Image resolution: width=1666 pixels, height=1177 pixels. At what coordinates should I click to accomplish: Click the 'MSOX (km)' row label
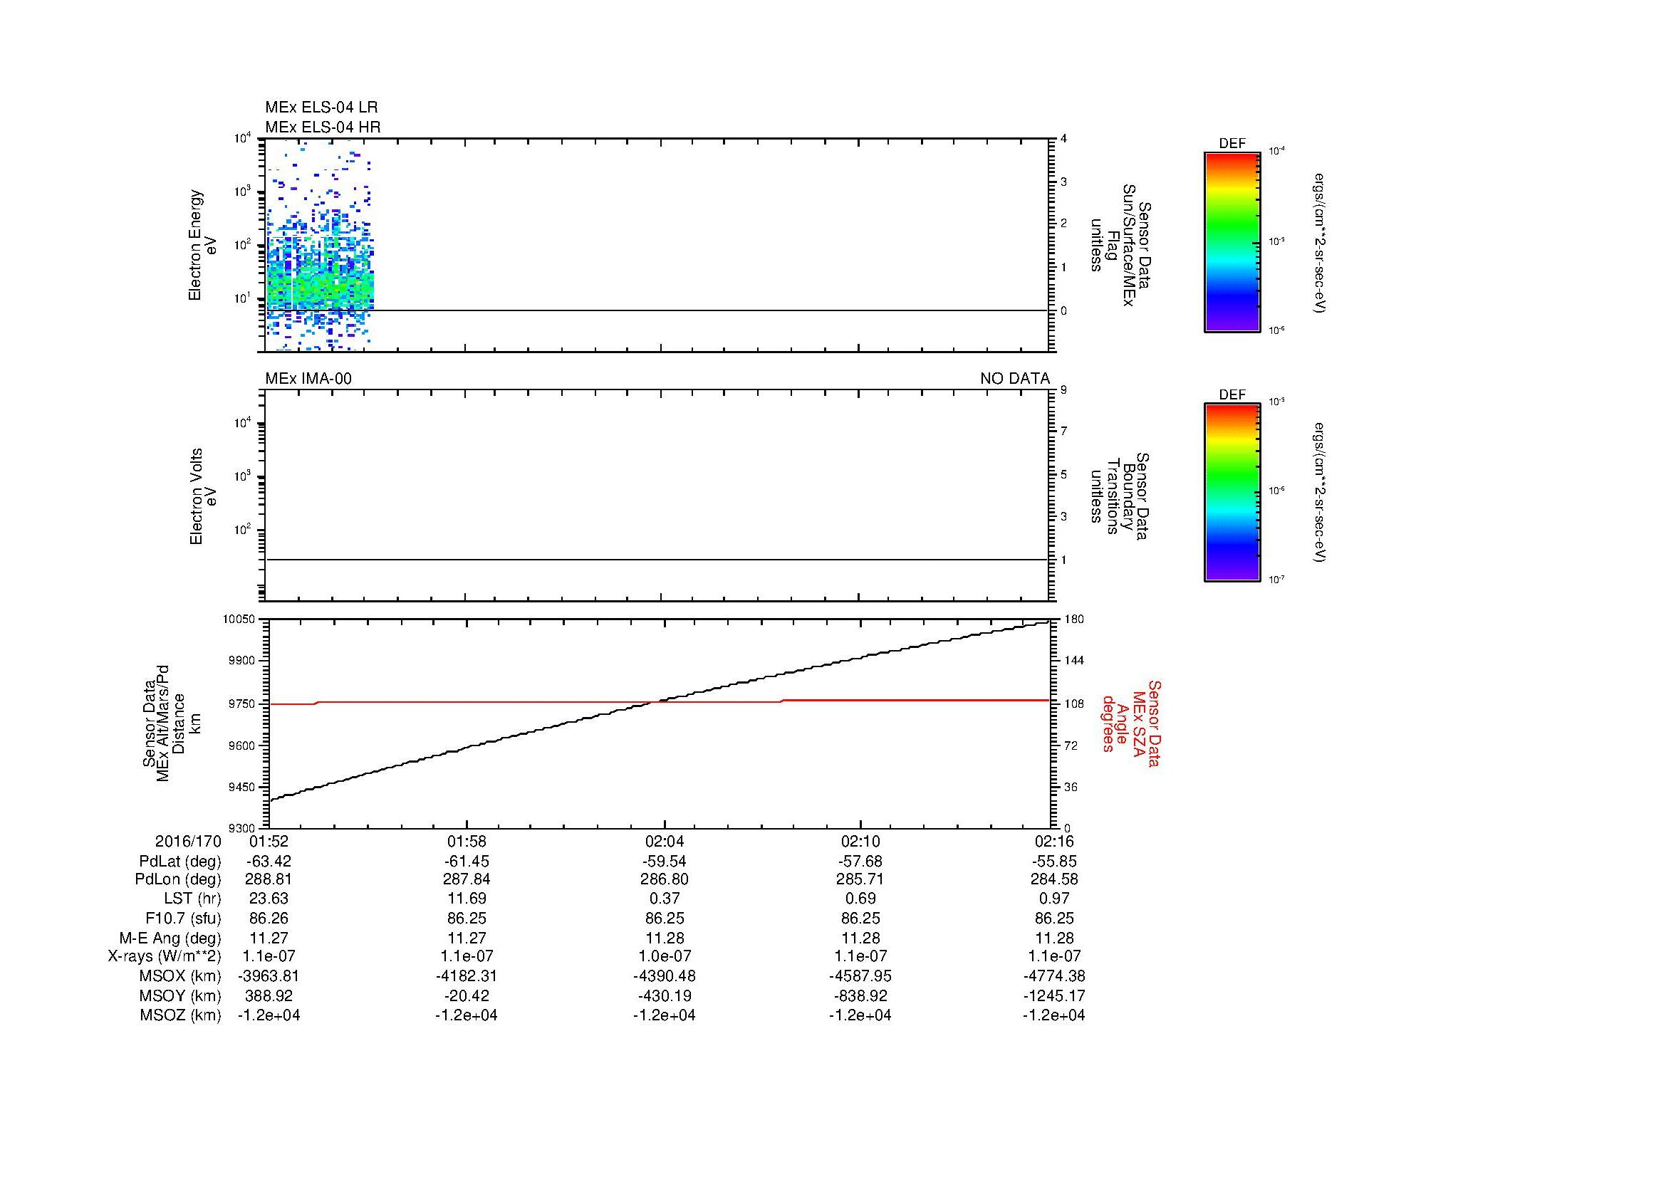coord(180,976)
